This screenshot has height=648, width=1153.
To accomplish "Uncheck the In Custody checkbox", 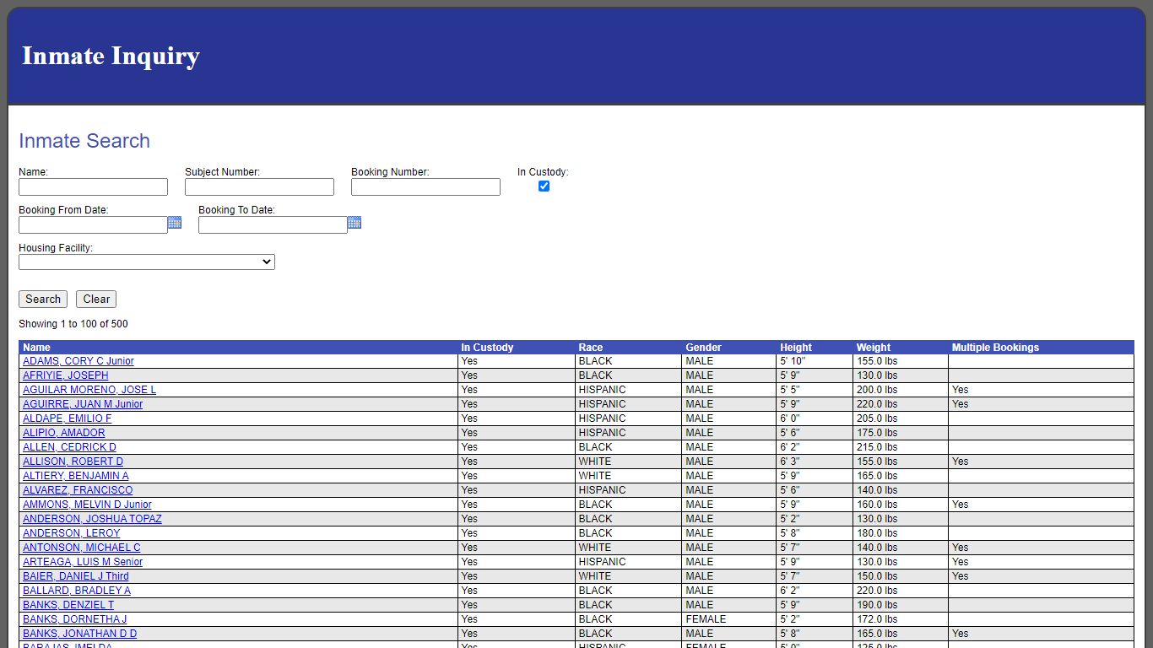I will click(544, 186).
